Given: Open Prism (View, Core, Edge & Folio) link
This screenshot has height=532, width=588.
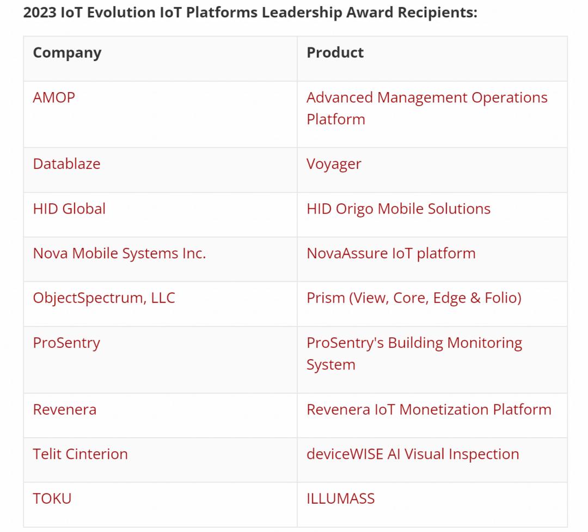Looking at the screenshot, I should [414, 298].
